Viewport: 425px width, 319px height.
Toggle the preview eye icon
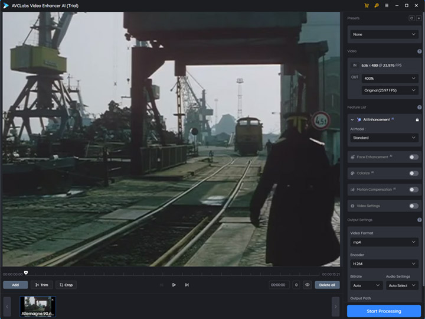click(307, 285)
